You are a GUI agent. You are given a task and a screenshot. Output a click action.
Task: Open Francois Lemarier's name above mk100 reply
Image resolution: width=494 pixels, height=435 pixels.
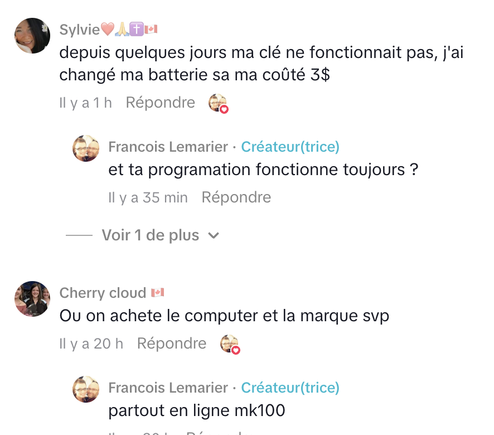click(x=168, y=388)
